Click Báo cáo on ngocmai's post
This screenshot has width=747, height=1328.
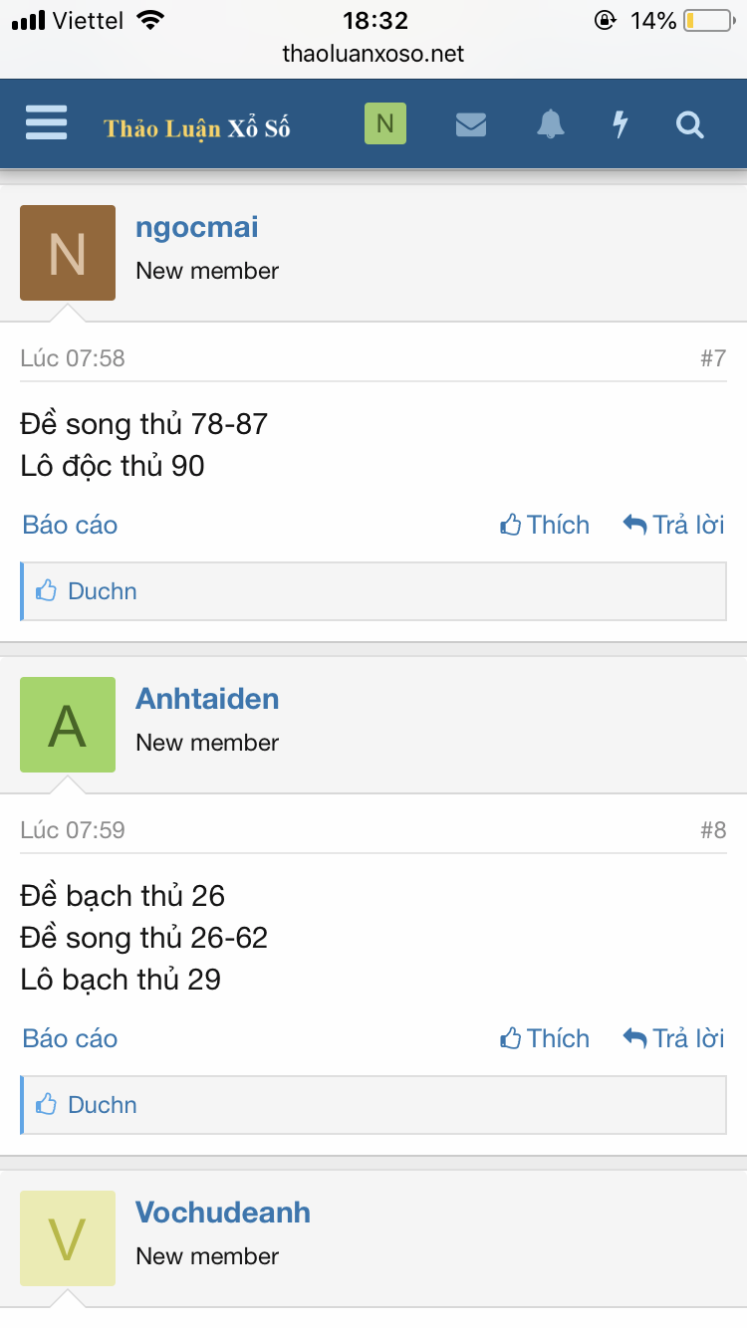click(70, 525)
